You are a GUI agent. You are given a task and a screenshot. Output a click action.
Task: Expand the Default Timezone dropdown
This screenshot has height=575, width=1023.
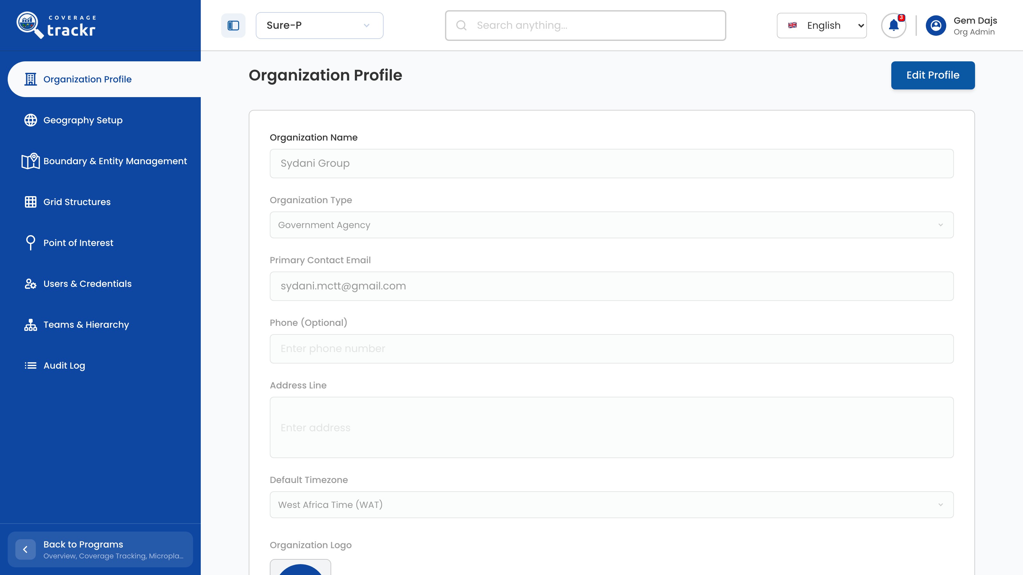pos(612,504)
